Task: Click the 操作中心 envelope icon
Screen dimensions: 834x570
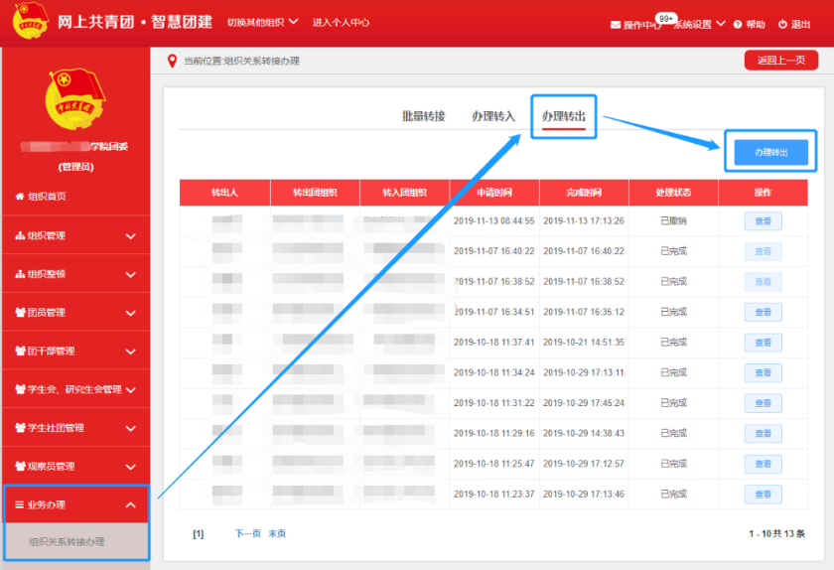Action: tap(615, 25)
